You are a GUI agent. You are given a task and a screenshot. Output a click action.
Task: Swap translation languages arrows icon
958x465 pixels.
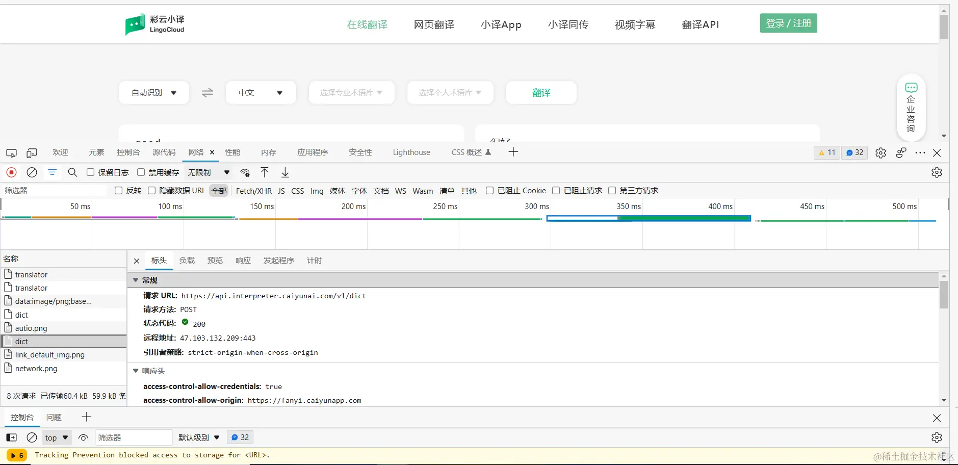coord(207,93)
